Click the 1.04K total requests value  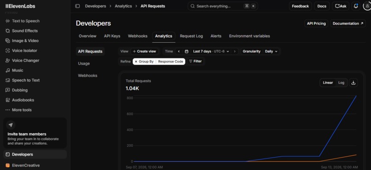point(132,89)
